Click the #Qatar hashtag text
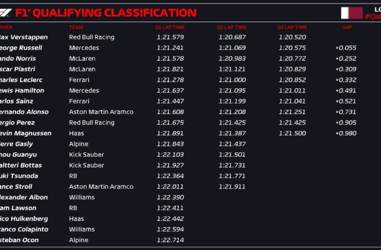 [372, 16]
